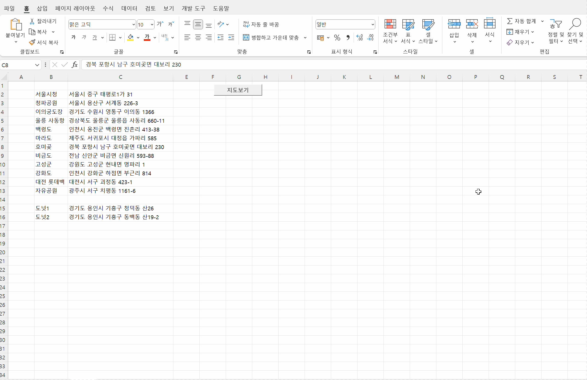Screen dimensions: 587x380
Task: Apply the yellow fill color swatch
Action: (x=130, y=38)
